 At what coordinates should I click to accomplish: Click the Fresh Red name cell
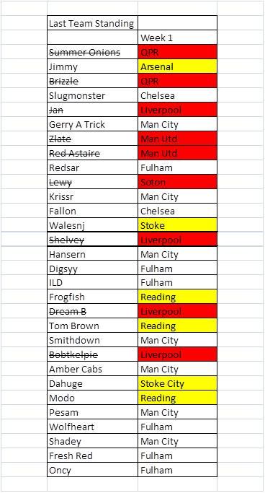click(x=92, y=455)
